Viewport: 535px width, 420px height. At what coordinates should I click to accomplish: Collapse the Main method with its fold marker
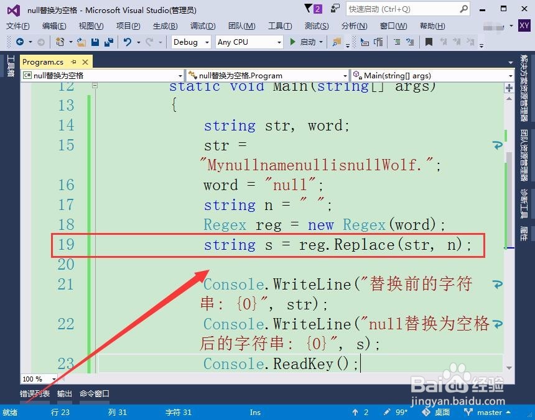(x=94, y=86)
